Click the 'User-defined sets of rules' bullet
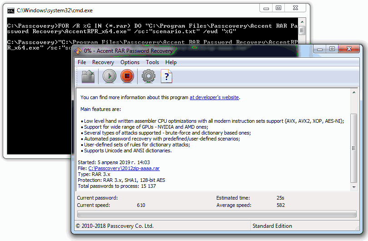 point(136,145)
